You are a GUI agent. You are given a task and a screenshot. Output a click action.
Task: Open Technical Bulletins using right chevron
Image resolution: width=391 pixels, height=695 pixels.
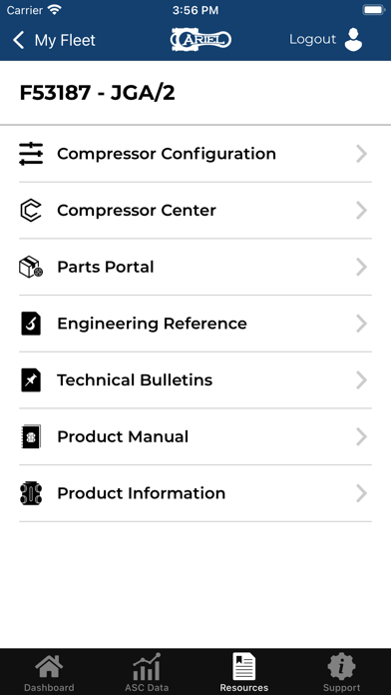pyautogui.click(x=362, y=380)
